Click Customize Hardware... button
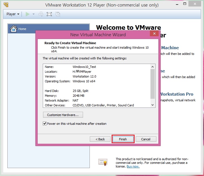The width and height of the screenshot is (204, 176). [x=63, y=115]
